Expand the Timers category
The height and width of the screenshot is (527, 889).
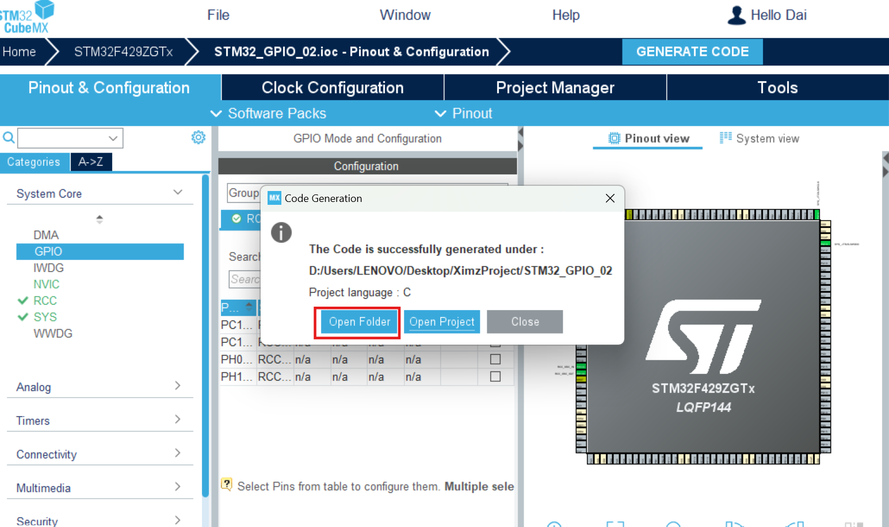click(178, 419)
